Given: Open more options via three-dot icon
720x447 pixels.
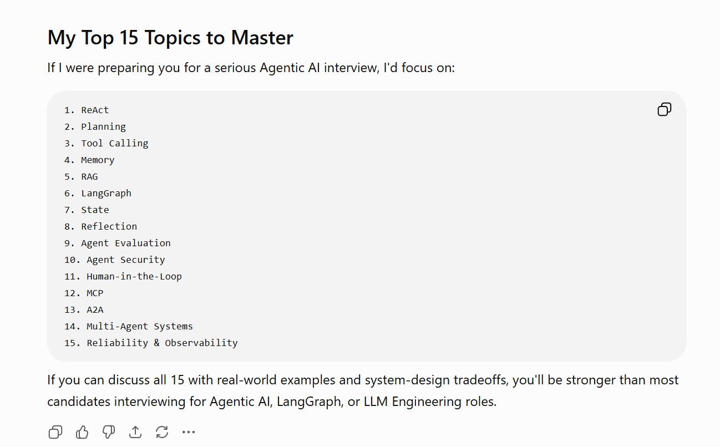Looking at the screenshot, I should pos(189,432).
